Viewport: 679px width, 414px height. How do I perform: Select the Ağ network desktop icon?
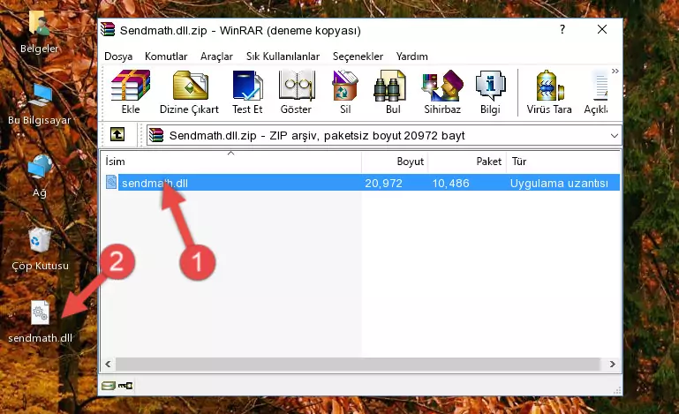(40, 177)
